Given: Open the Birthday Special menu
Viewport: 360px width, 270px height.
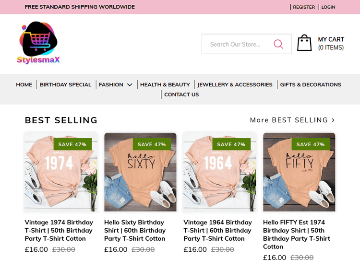Looking at the screenshot, I should point(65,84).
